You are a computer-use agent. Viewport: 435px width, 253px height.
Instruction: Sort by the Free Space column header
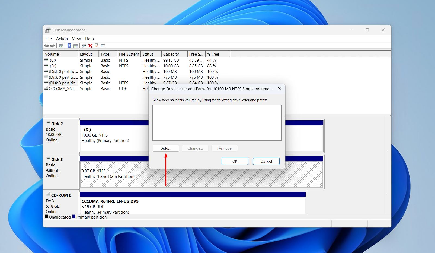tap(196, 54)
